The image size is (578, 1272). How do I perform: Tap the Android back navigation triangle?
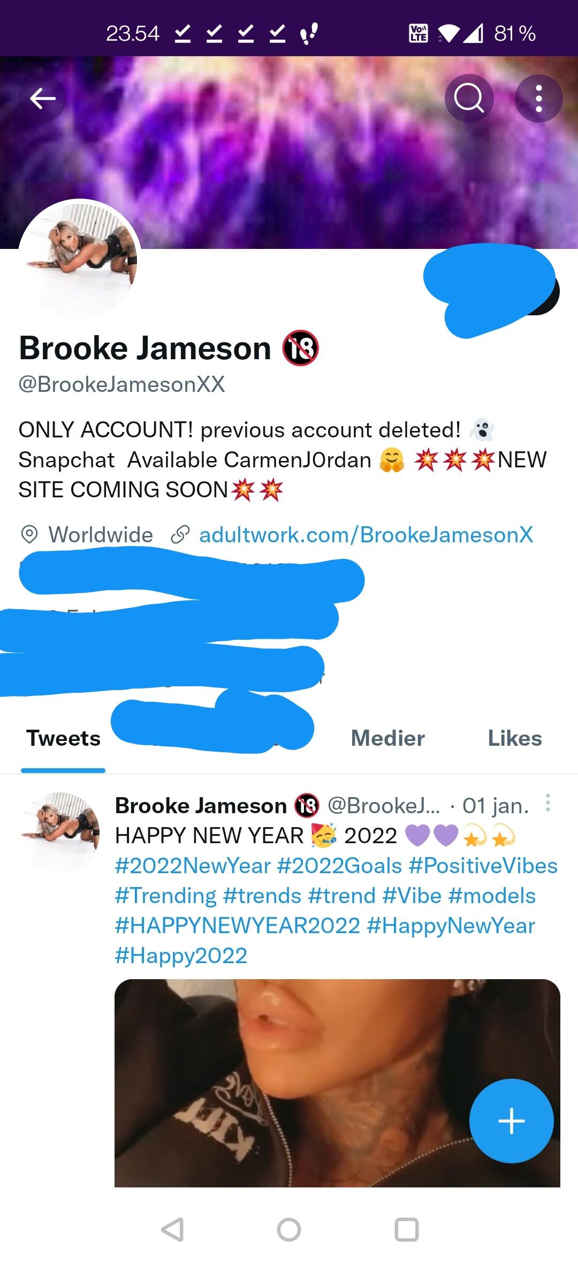[x=172, y=1229]
